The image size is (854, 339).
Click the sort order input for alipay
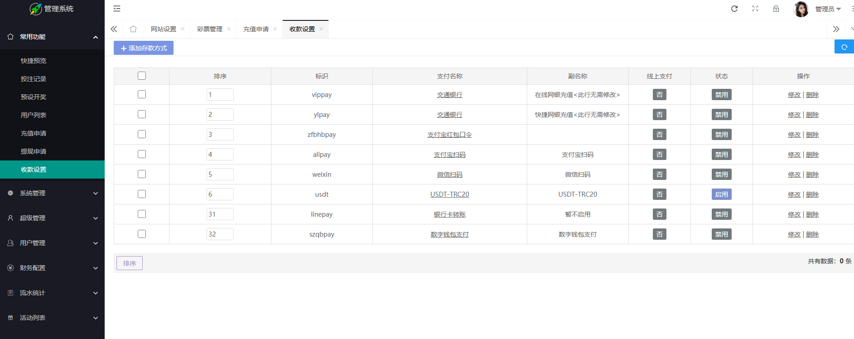tap(220, 155)
